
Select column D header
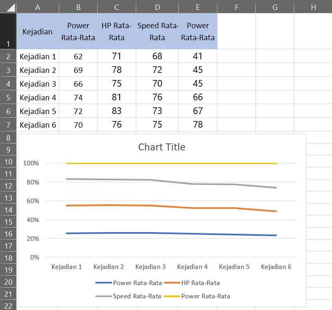[x=157, y=7]
